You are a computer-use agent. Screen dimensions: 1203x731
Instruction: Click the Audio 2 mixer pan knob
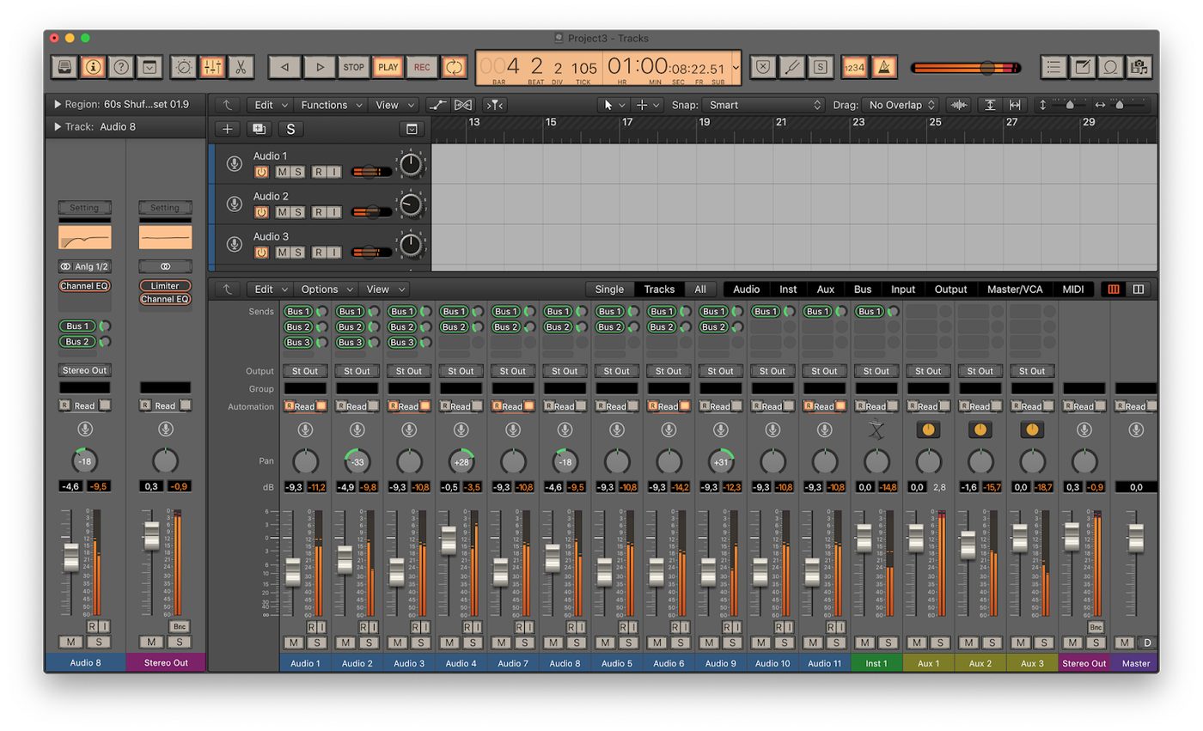coord(357,461)
